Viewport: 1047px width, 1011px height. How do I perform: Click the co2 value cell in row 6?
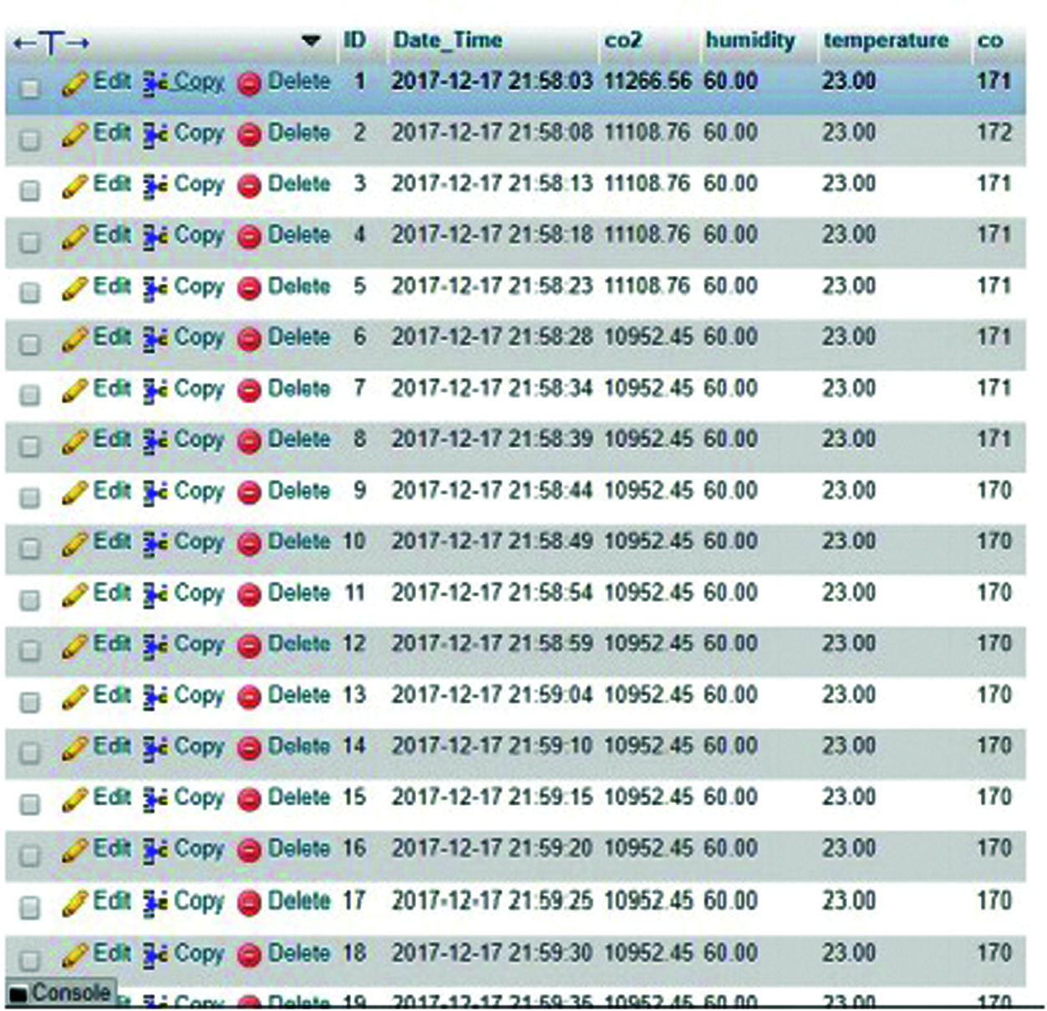(648, 338)
